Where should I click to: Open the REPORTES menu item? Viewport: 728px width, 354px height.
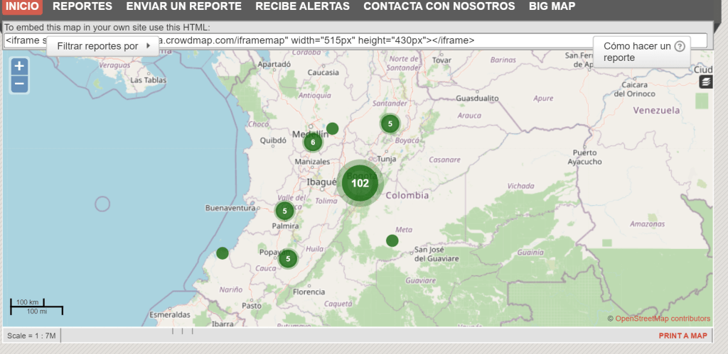coord(82,6)
